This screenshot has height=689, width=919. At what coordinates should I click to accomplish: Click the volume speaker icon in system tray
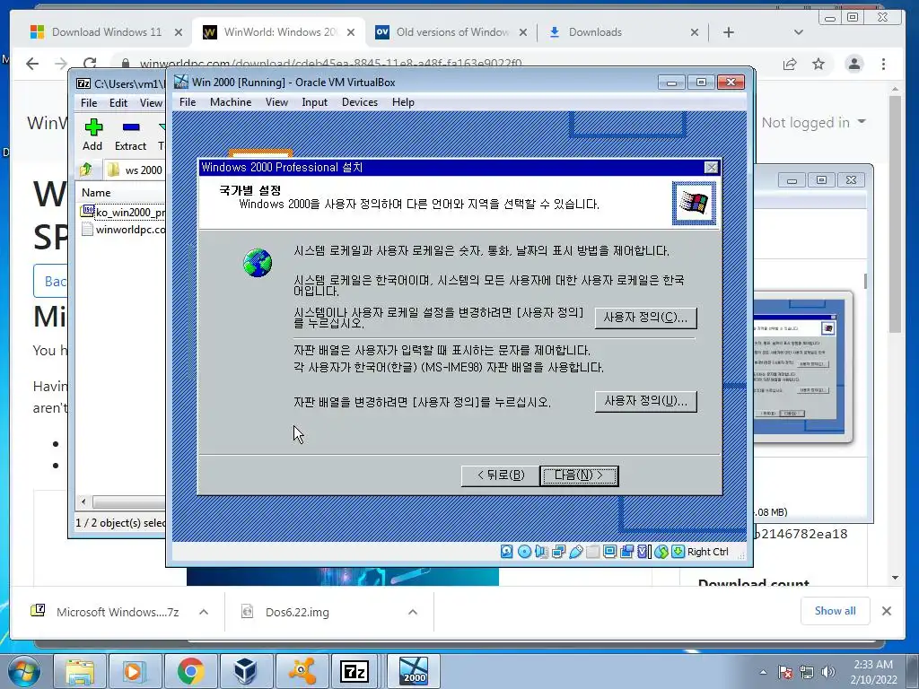click(x=828, y=672)
